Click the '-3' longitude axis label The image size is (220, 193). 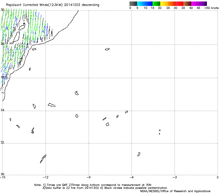(x=175, y=178)
